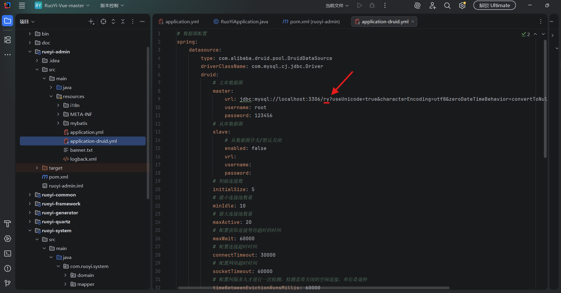Screen dimensions: 561x293
Task: Click the Debug bug icon
Action: [372, 5]
